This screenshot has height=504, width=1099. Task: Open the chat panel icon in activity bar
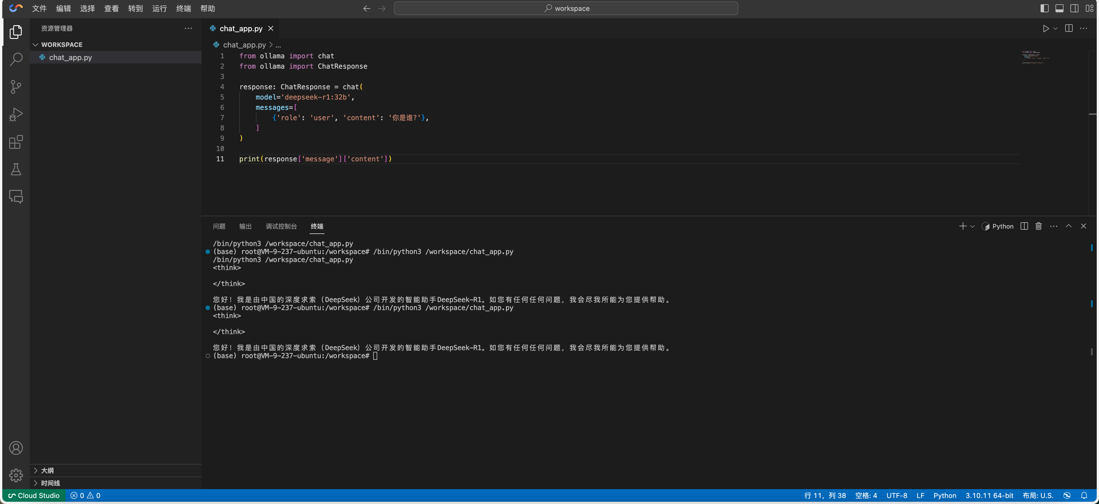pyautogui.click(x=16, y=197)
